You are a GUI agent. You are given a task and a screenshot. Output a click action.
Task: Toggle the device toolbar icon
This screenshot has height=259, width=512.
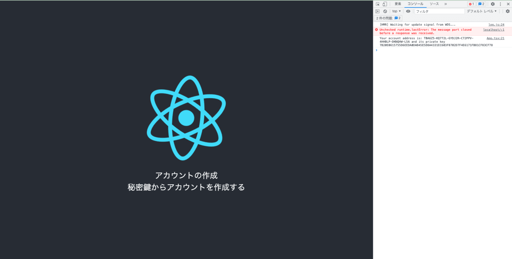tap(384, 4)
